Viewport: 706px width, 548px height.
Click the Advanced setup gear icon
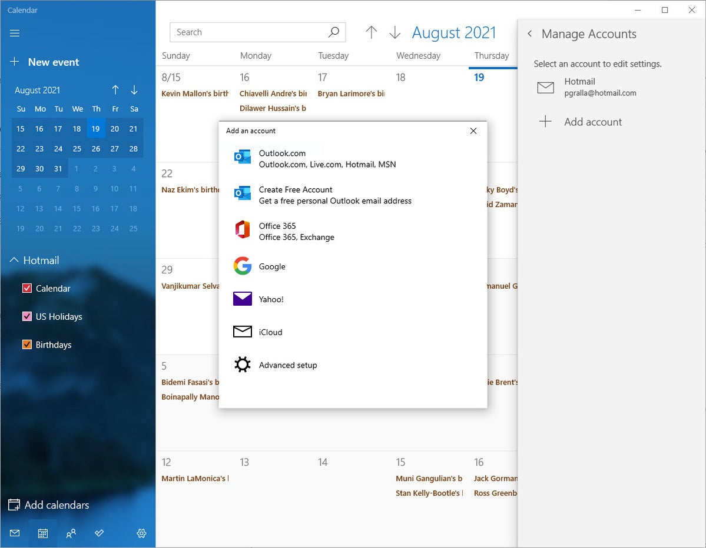coord(242,365)
